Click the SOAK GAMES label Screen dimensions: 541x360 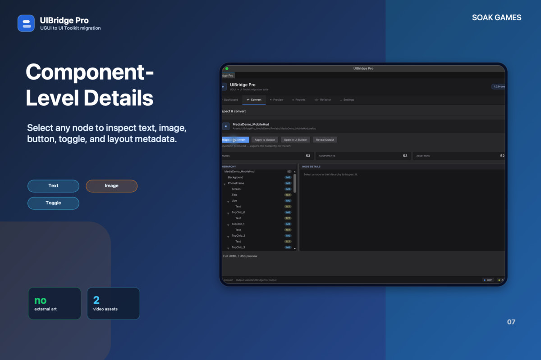(x=496, y=18)
